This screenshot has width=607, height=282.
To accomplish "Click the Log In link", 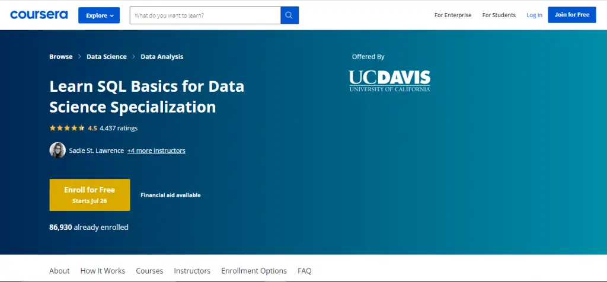I will coord(534,15).
